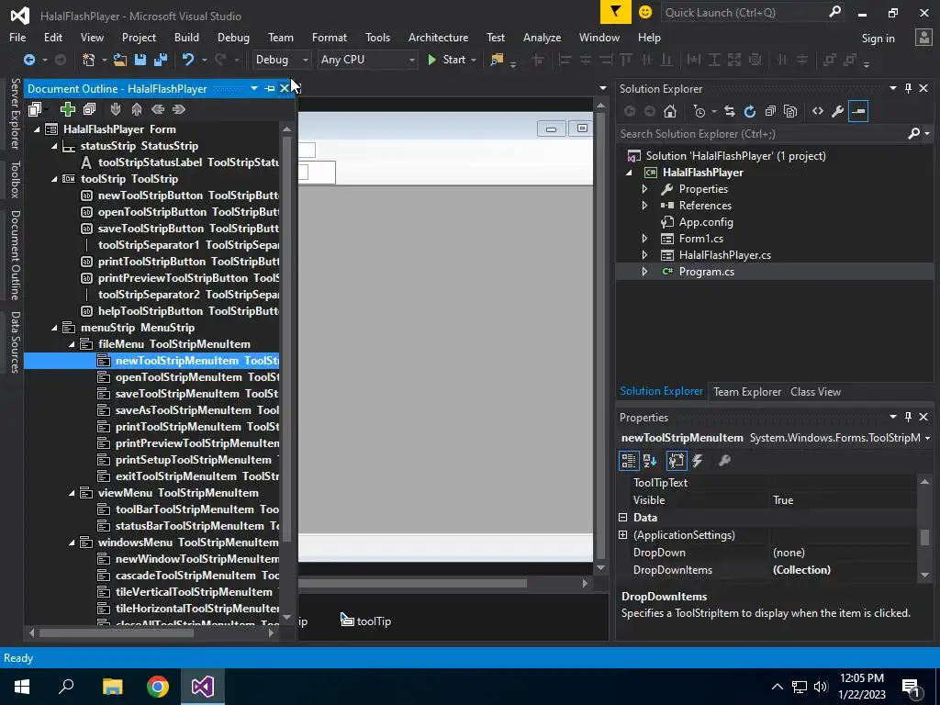Open the Properties object selector dropdown
Image resolution: width=940 pixels, height=705 pixels.
(927, 438)
